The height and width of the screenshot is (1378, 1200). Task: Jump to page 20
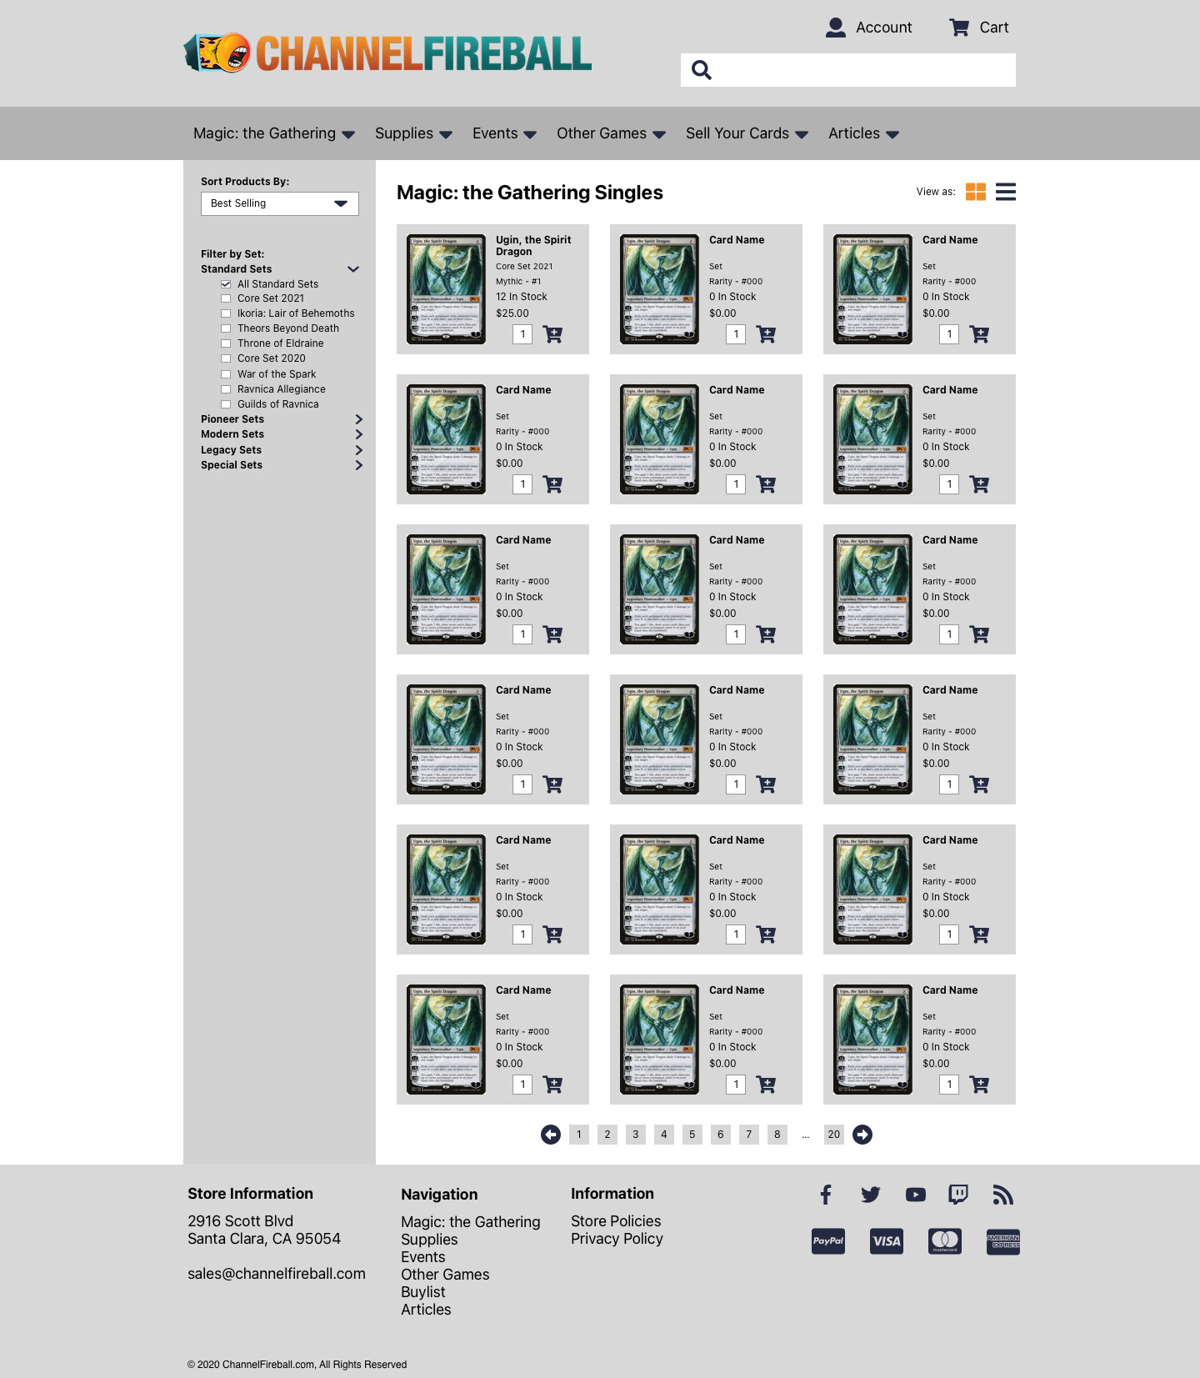click(x=834, y=1135)
